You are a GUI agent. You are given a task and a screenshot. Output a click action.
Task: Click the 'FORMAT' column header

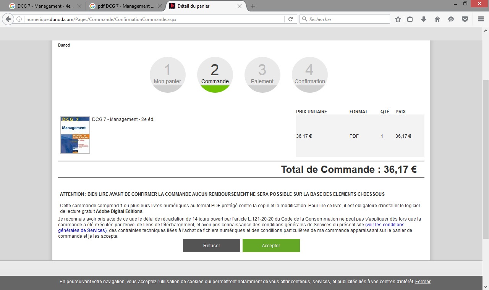click(x=358, y=112)
